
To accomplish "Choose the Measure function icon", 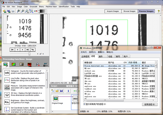I will click(7, 87).
